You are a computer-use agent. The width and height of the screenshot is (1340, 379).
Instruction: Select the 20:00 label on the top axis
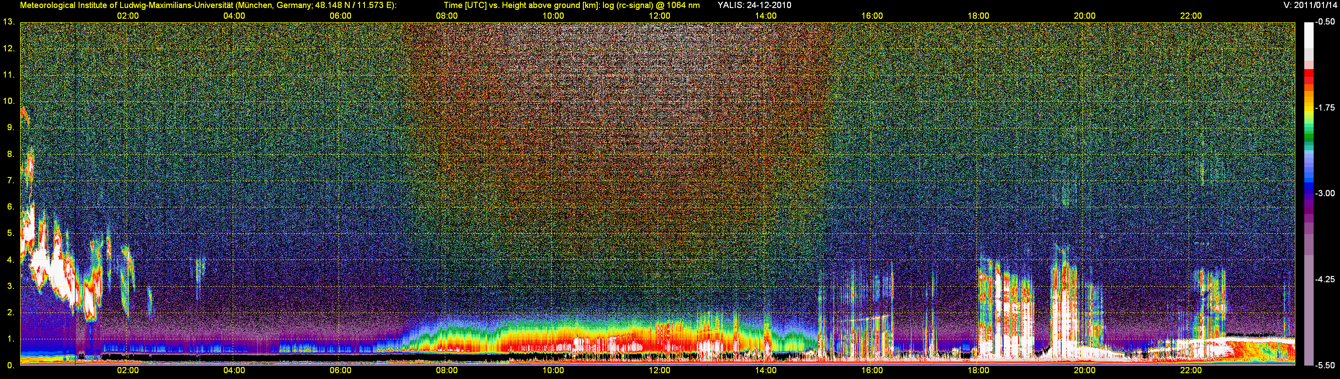coord(1085,16)
